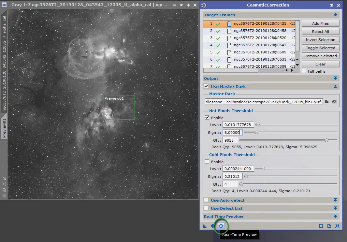Click the concentric circle icon in image sidebar
Screen dimensions: 347x242
pos(4,196)
